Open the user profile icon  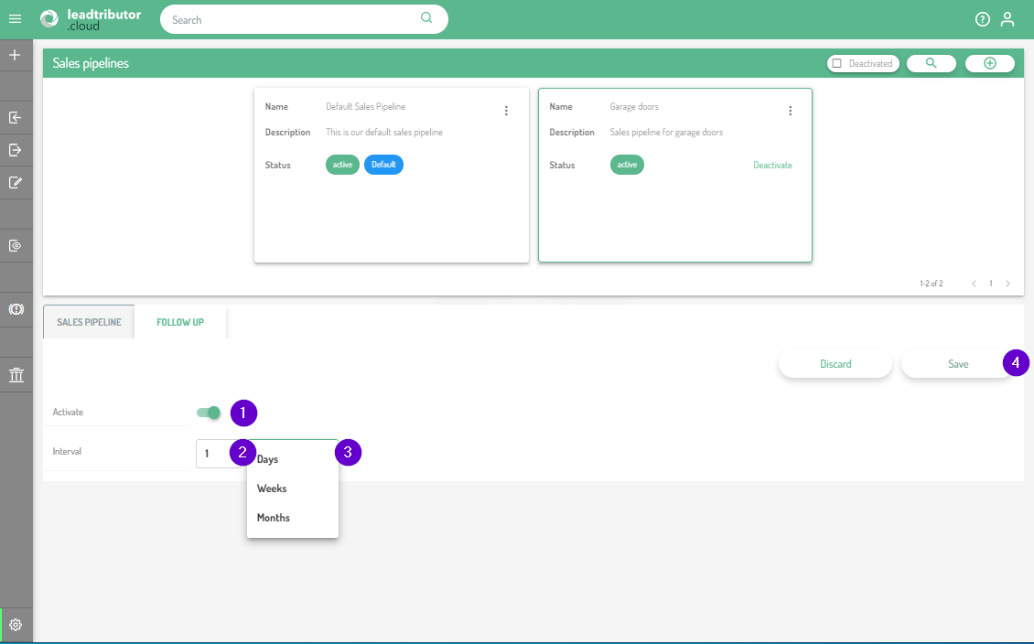pyautogui.click(x=1007, y=19)
